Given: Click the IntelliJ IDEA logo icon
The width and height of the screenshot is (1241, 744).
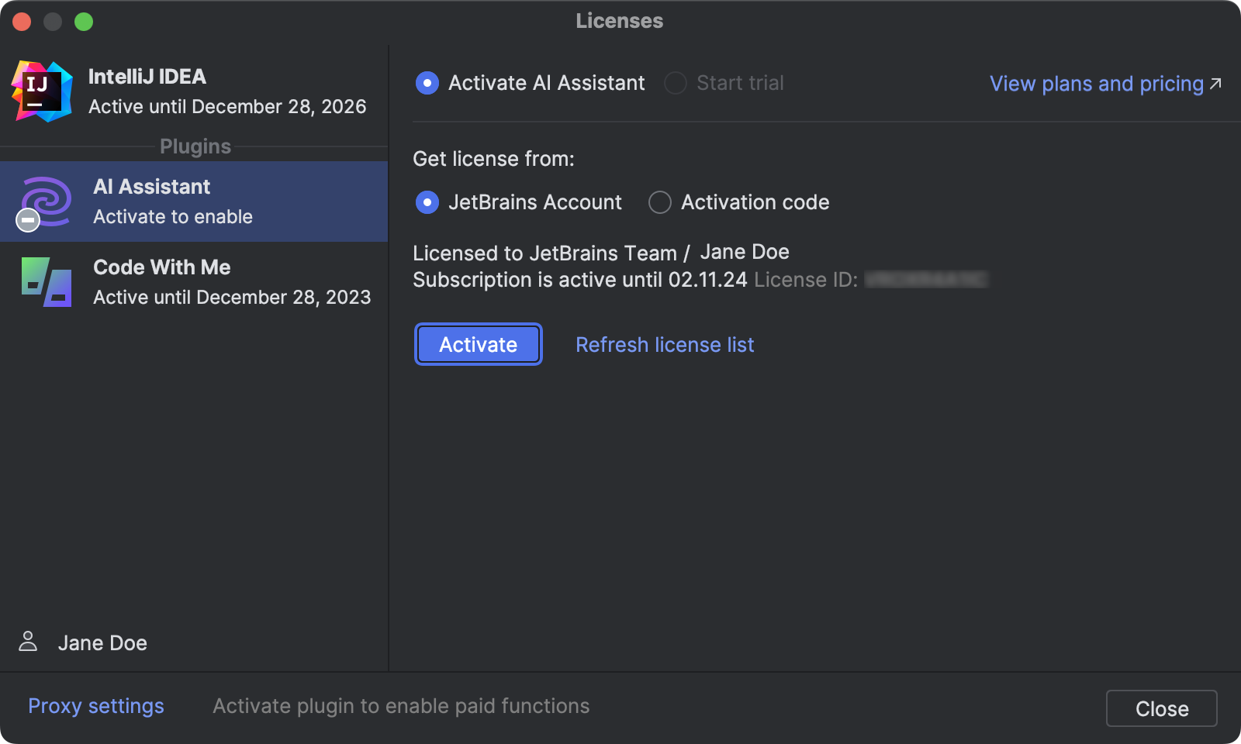Looking at the screenshot, I should pos(42,91).
